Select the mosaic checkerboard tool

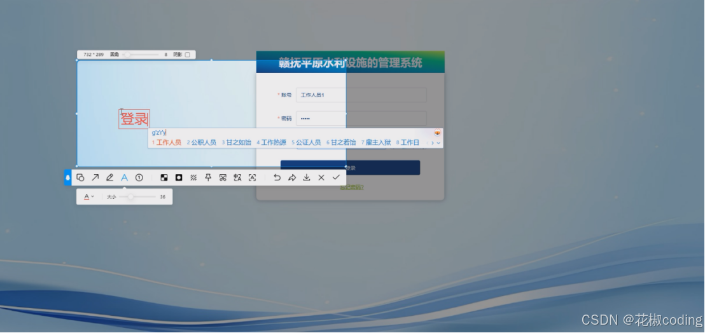click(x=164, y=178)
